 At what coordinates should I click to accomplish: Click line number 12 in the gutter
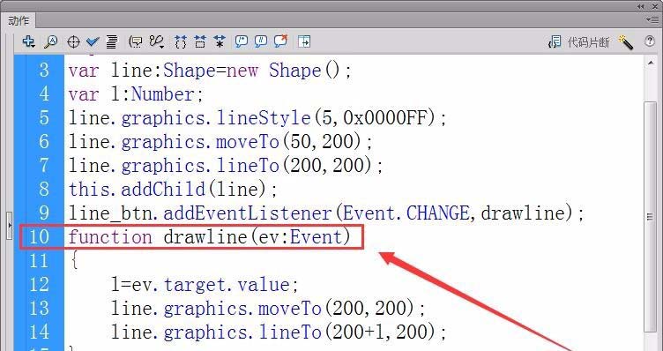click(39, 284)
